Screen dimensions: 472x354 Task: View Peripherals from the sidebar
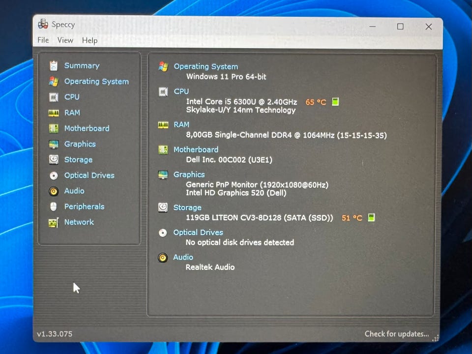click(84, 206)
